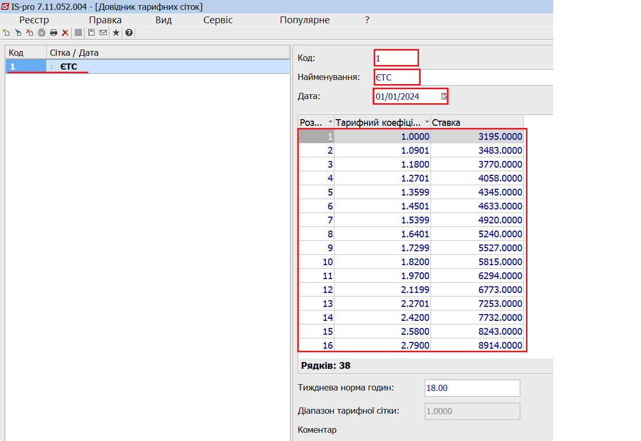
Task: Click the Ставка column header
Action: pyautogui.click(x=477, y=122)
